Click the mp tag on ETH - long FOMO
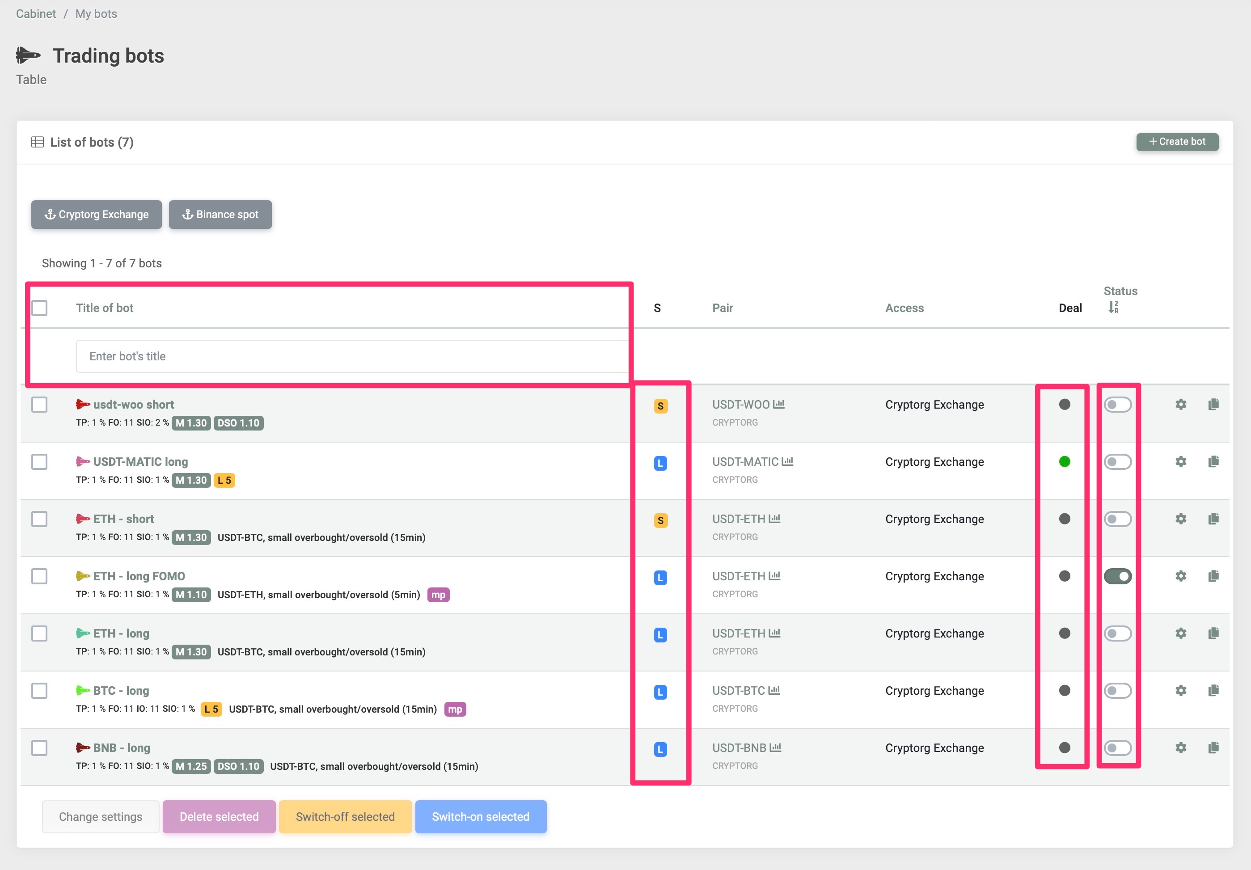The height and width of the screenshot is (870, 1251). 438,595
